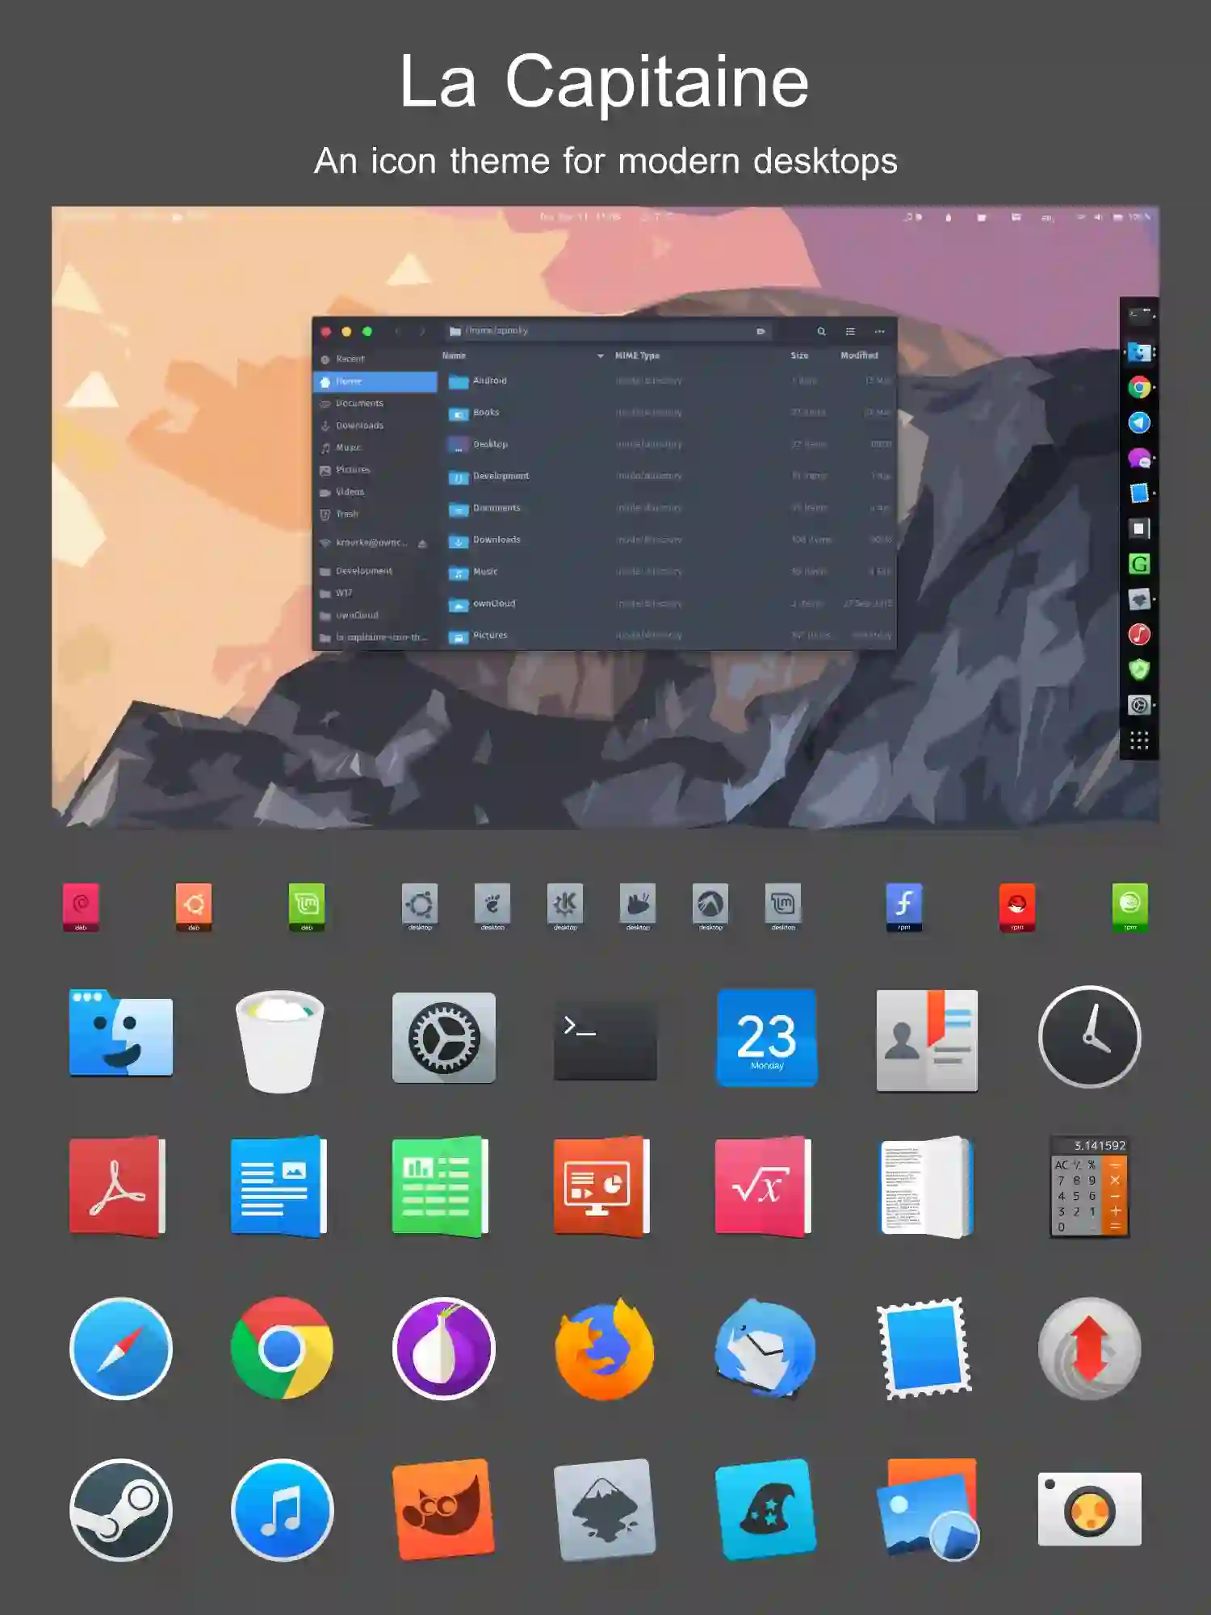Open the purple Tor Browser onion icon
Viewport: 1211px width, 1615px height.
tap(443, 1348)
